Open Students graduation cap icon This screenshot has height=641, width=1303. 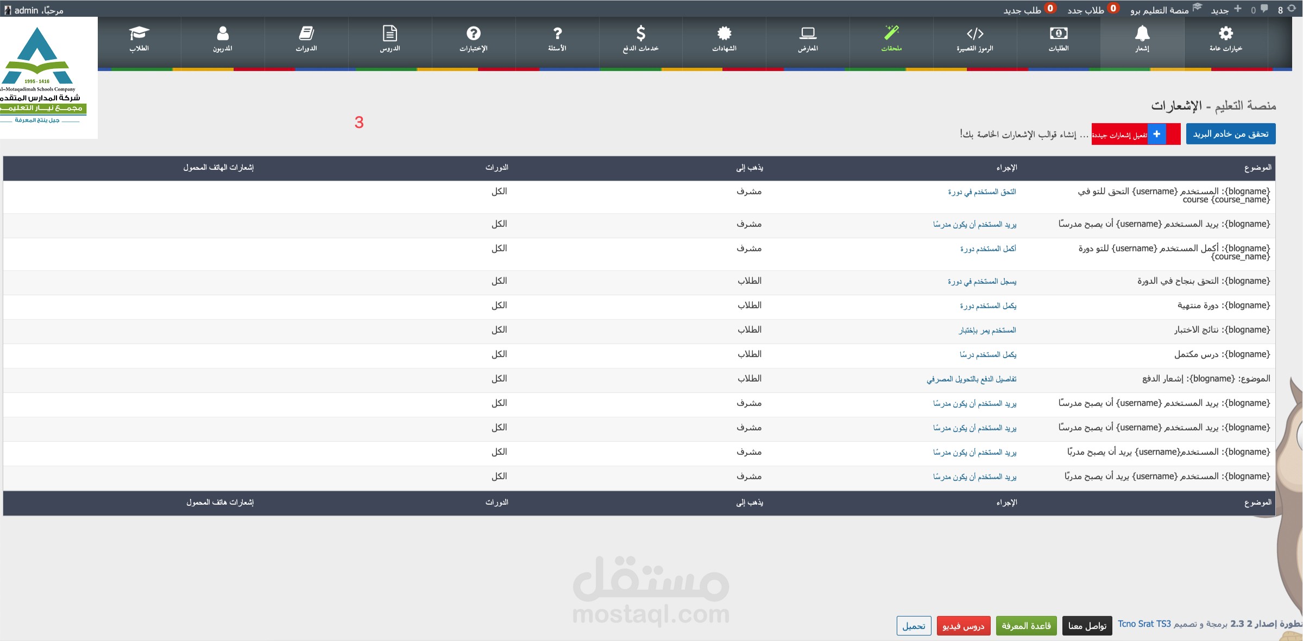coord(139,34)
